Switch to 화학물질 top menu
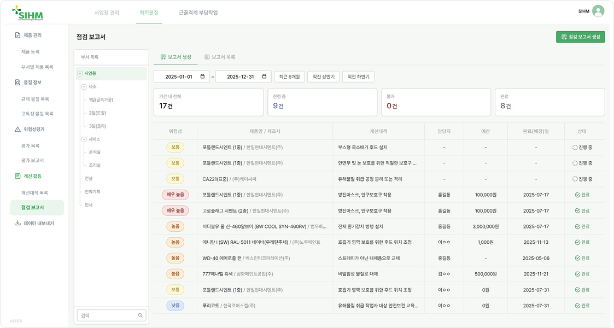The image size is (614, 328). coord(149,13)
